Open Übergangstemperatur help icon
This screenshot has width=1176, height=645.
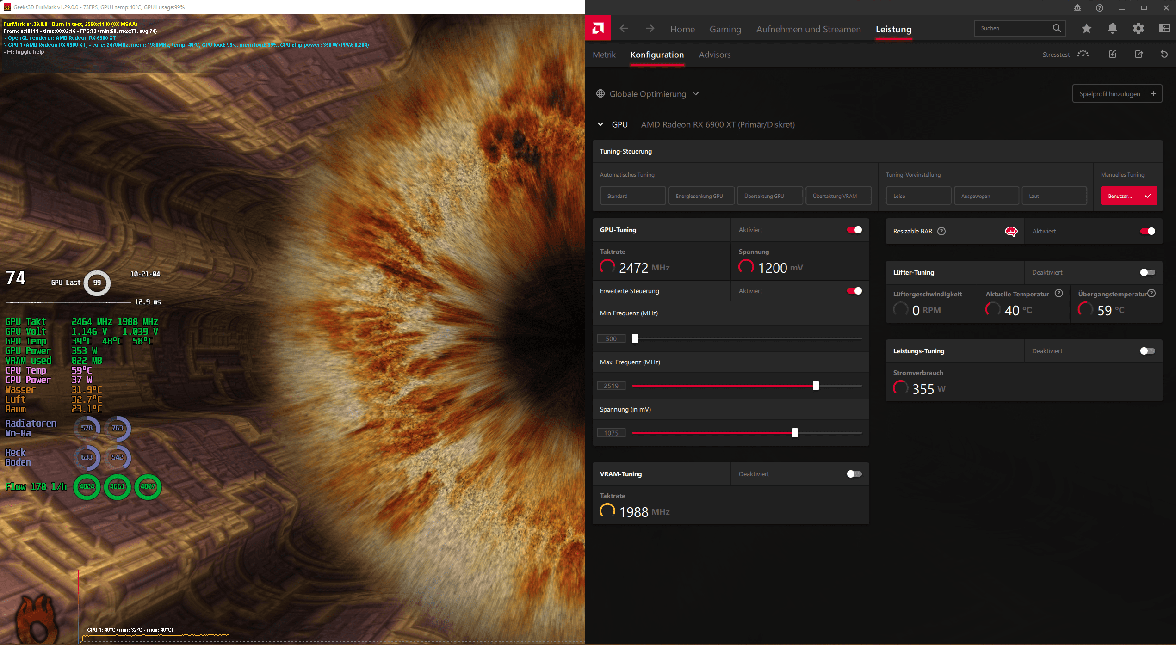(1152, 293)
